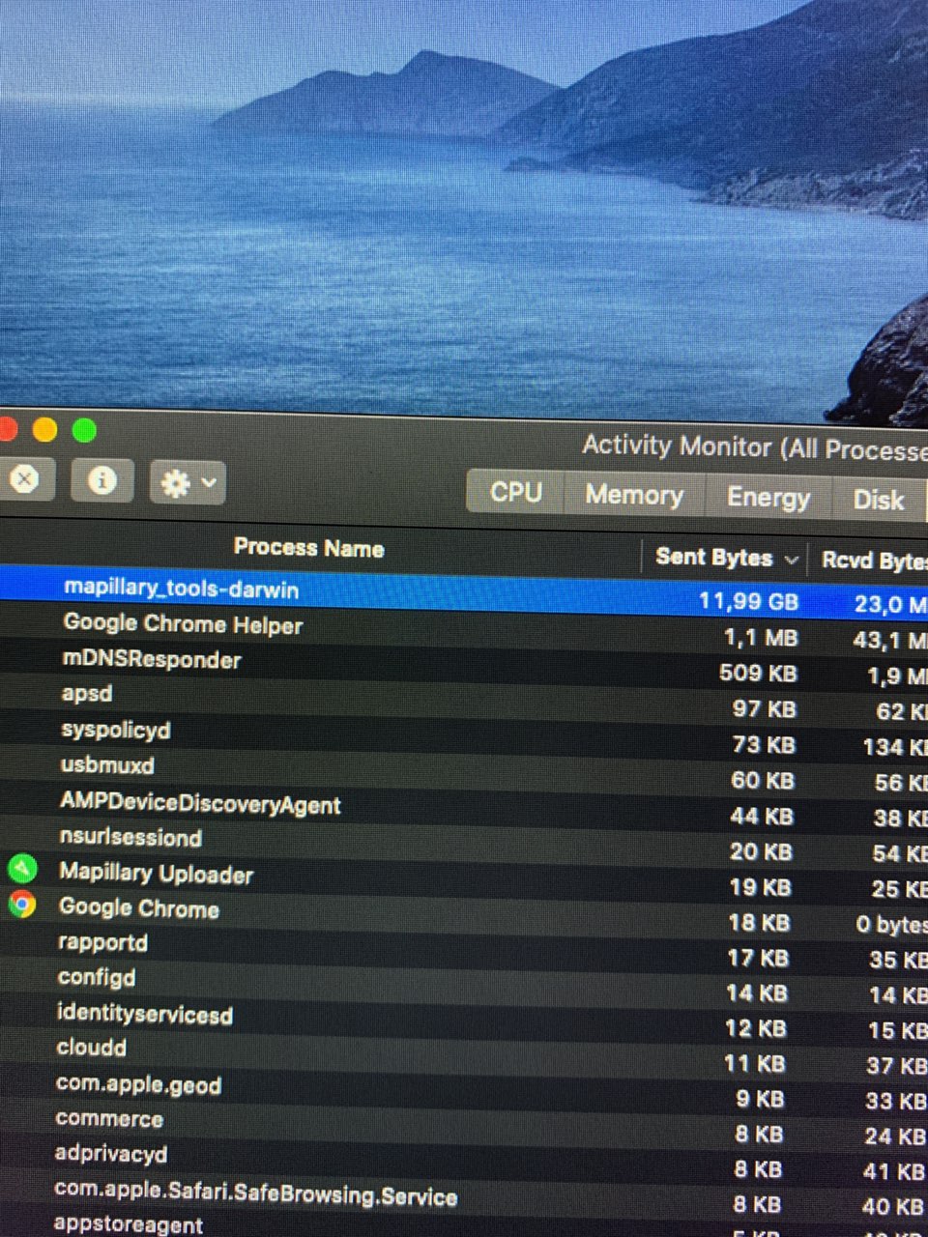This screenshot has width=928, height=1237.
Task: Select the adprivacyd process
Action: (110, 1153)
